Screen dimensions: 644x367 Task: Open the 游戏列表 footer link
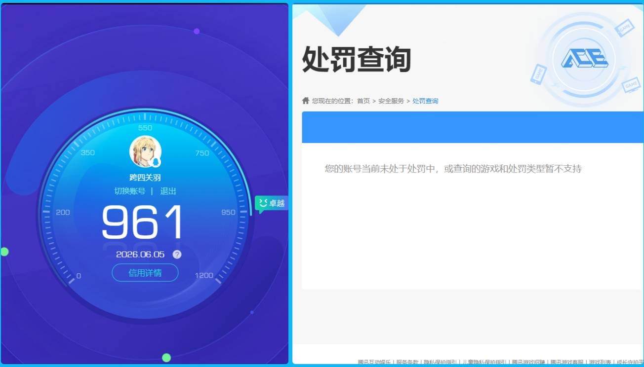click(x=600, y=362)
